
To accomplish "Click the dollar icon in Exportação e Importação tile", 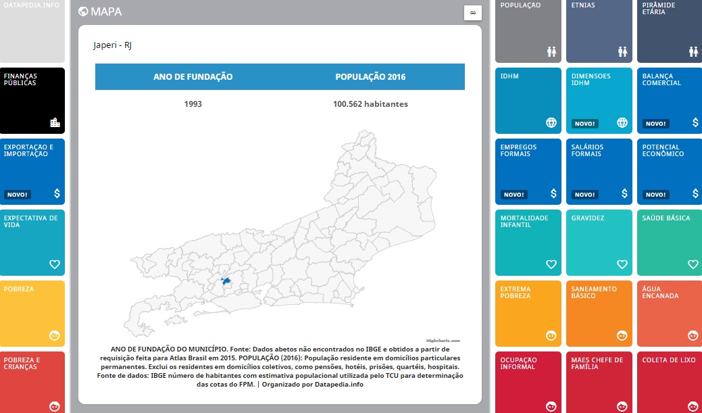I will tap(56, 194).
